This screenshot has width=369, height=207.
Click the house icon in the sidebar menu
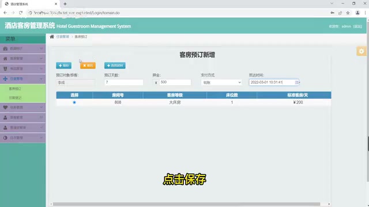click(5, 59)
